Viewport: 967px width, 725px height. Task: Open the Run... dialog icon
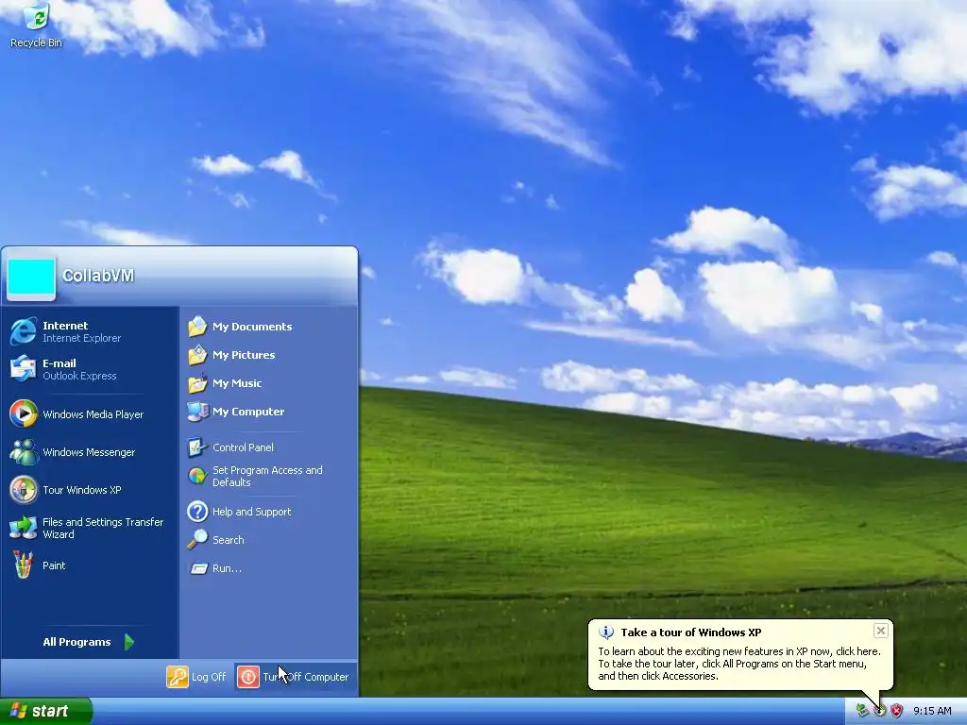point(198,567)
